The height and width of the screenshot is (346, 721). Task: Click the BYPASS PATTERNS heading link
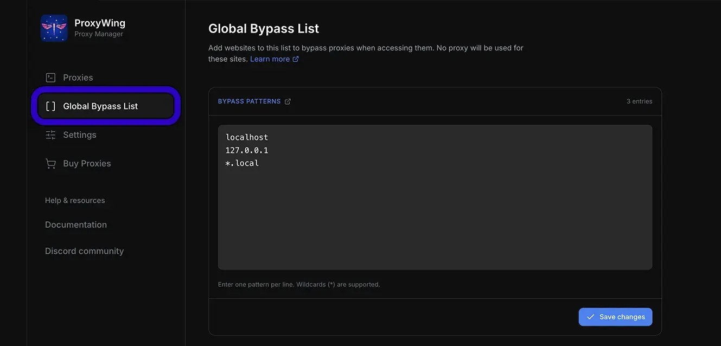(x=248, y=100)
